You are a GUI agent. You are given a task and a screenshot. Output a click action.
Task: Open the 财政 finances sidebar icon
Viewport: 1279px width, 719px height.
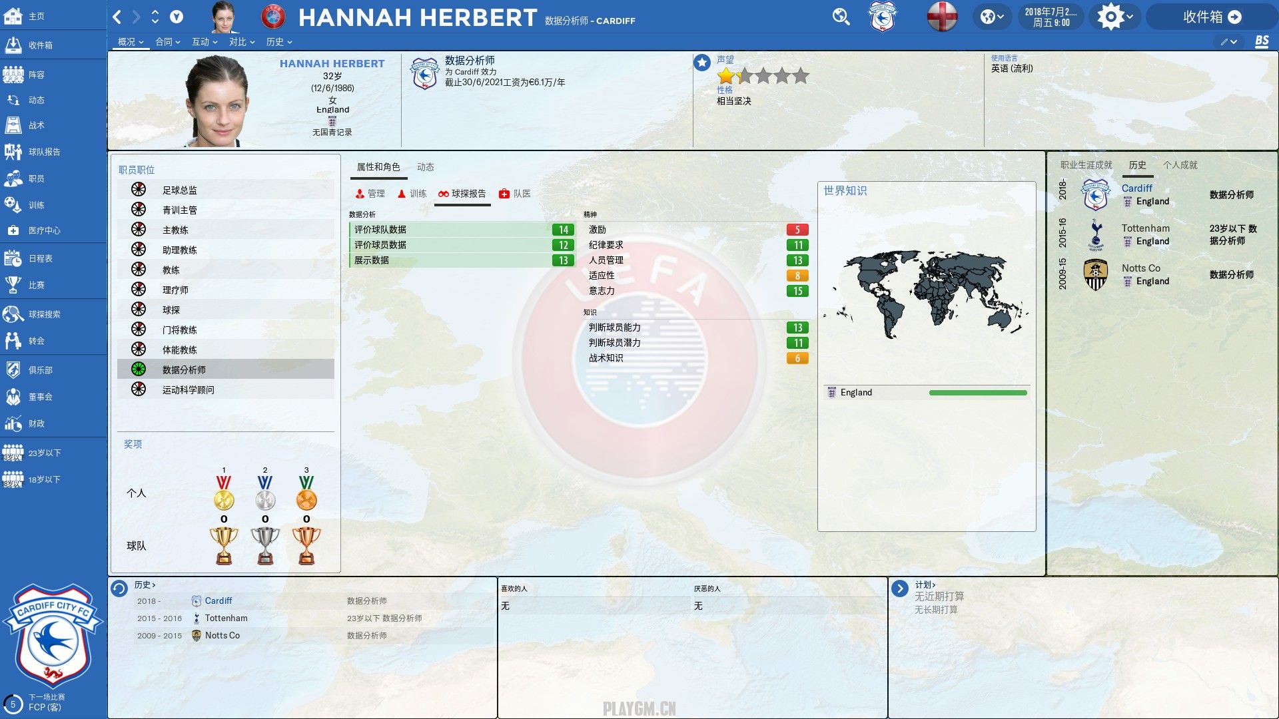click(13, 423)
